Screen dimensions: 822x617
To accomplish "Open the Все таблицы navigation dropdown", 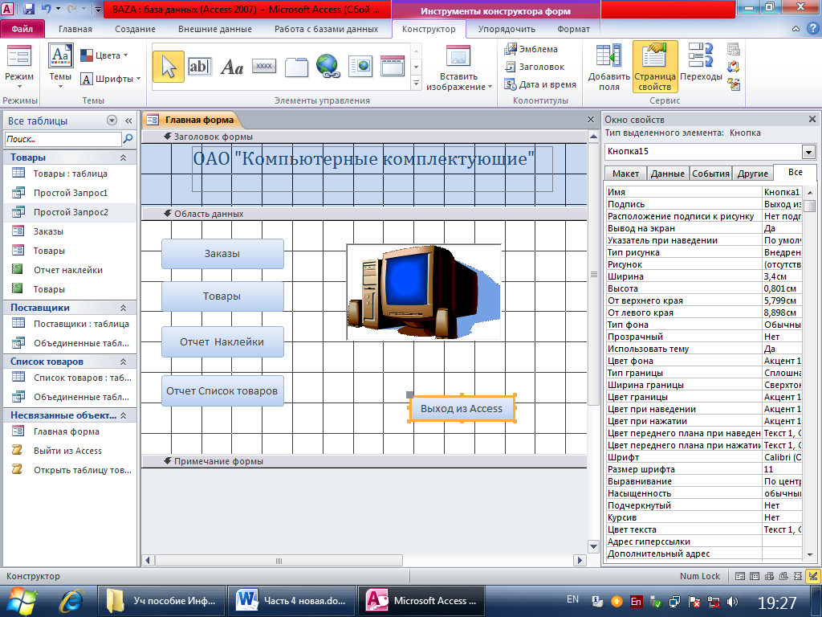I will pos(112,121).
